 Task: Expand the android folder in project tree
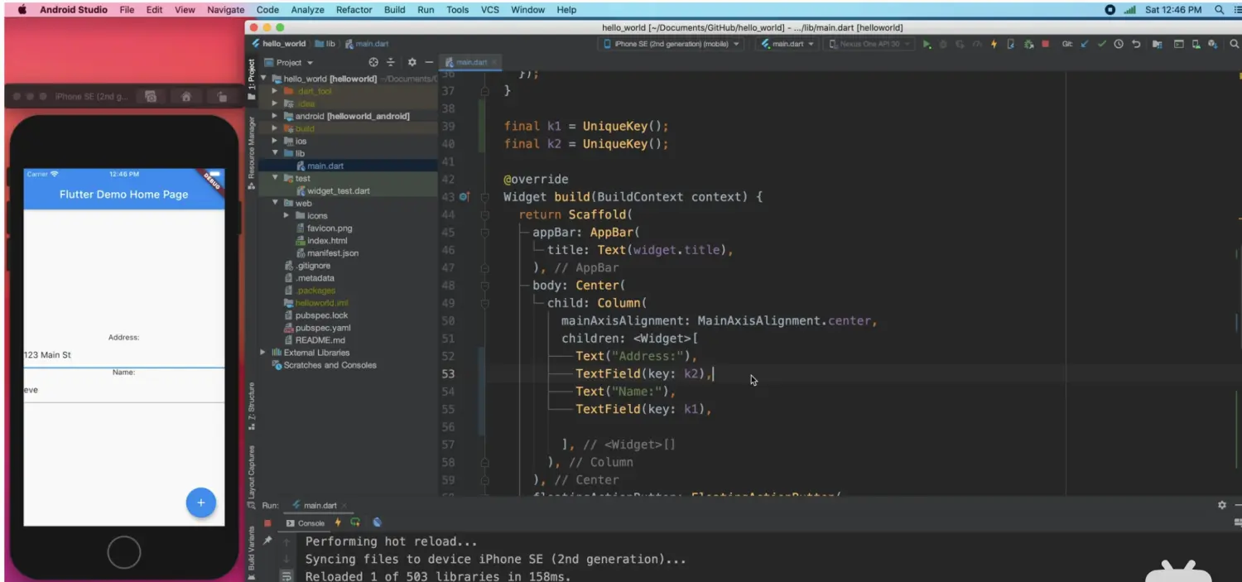[x=275, y=116]
